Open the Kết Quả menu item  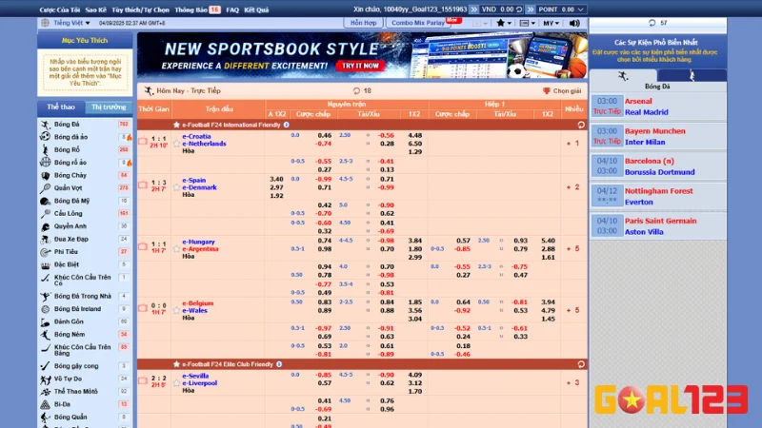coord(255,9)
